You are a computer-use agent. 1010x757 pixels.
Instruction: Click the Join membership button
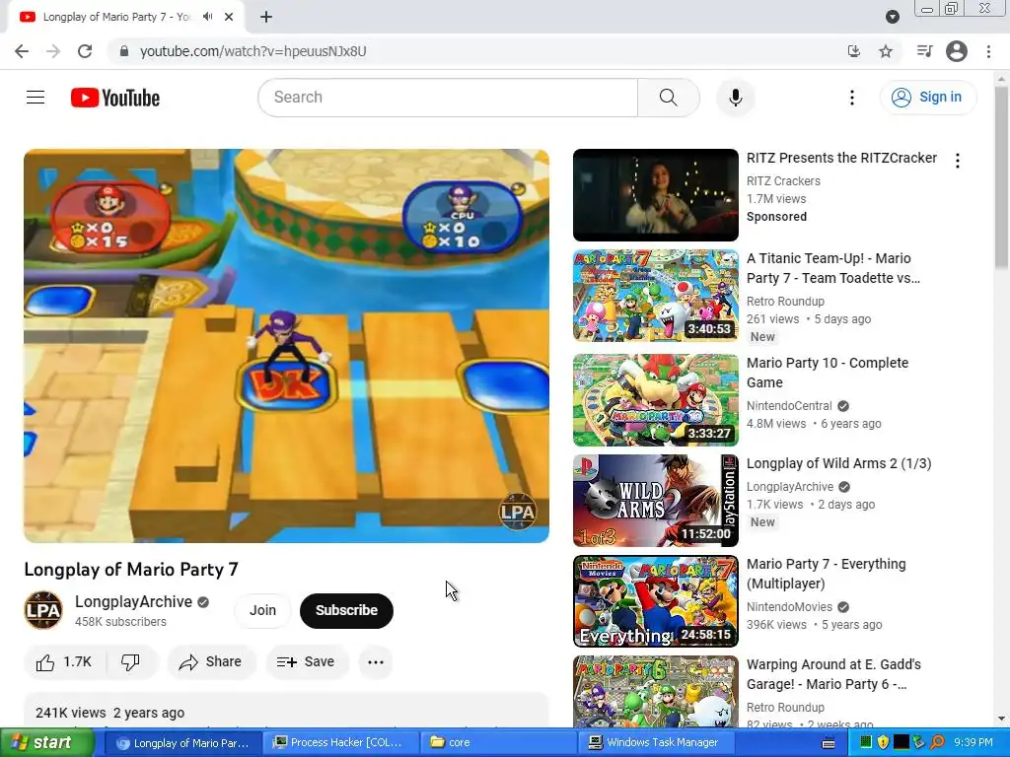coord(262,610)
